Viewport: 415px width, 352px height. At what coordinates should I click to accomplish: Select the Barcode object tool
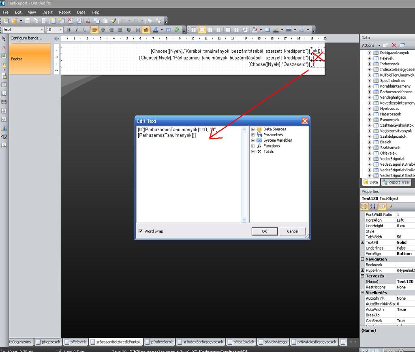point(4,102)
